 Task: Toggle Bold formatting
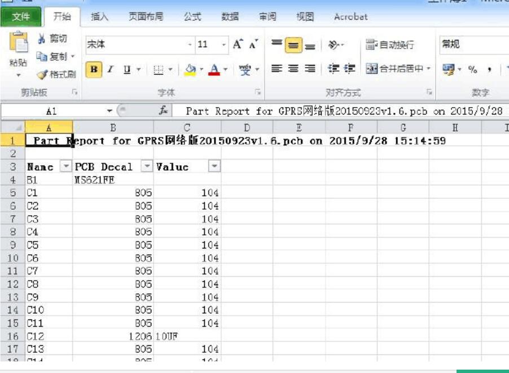click(94, 69)
